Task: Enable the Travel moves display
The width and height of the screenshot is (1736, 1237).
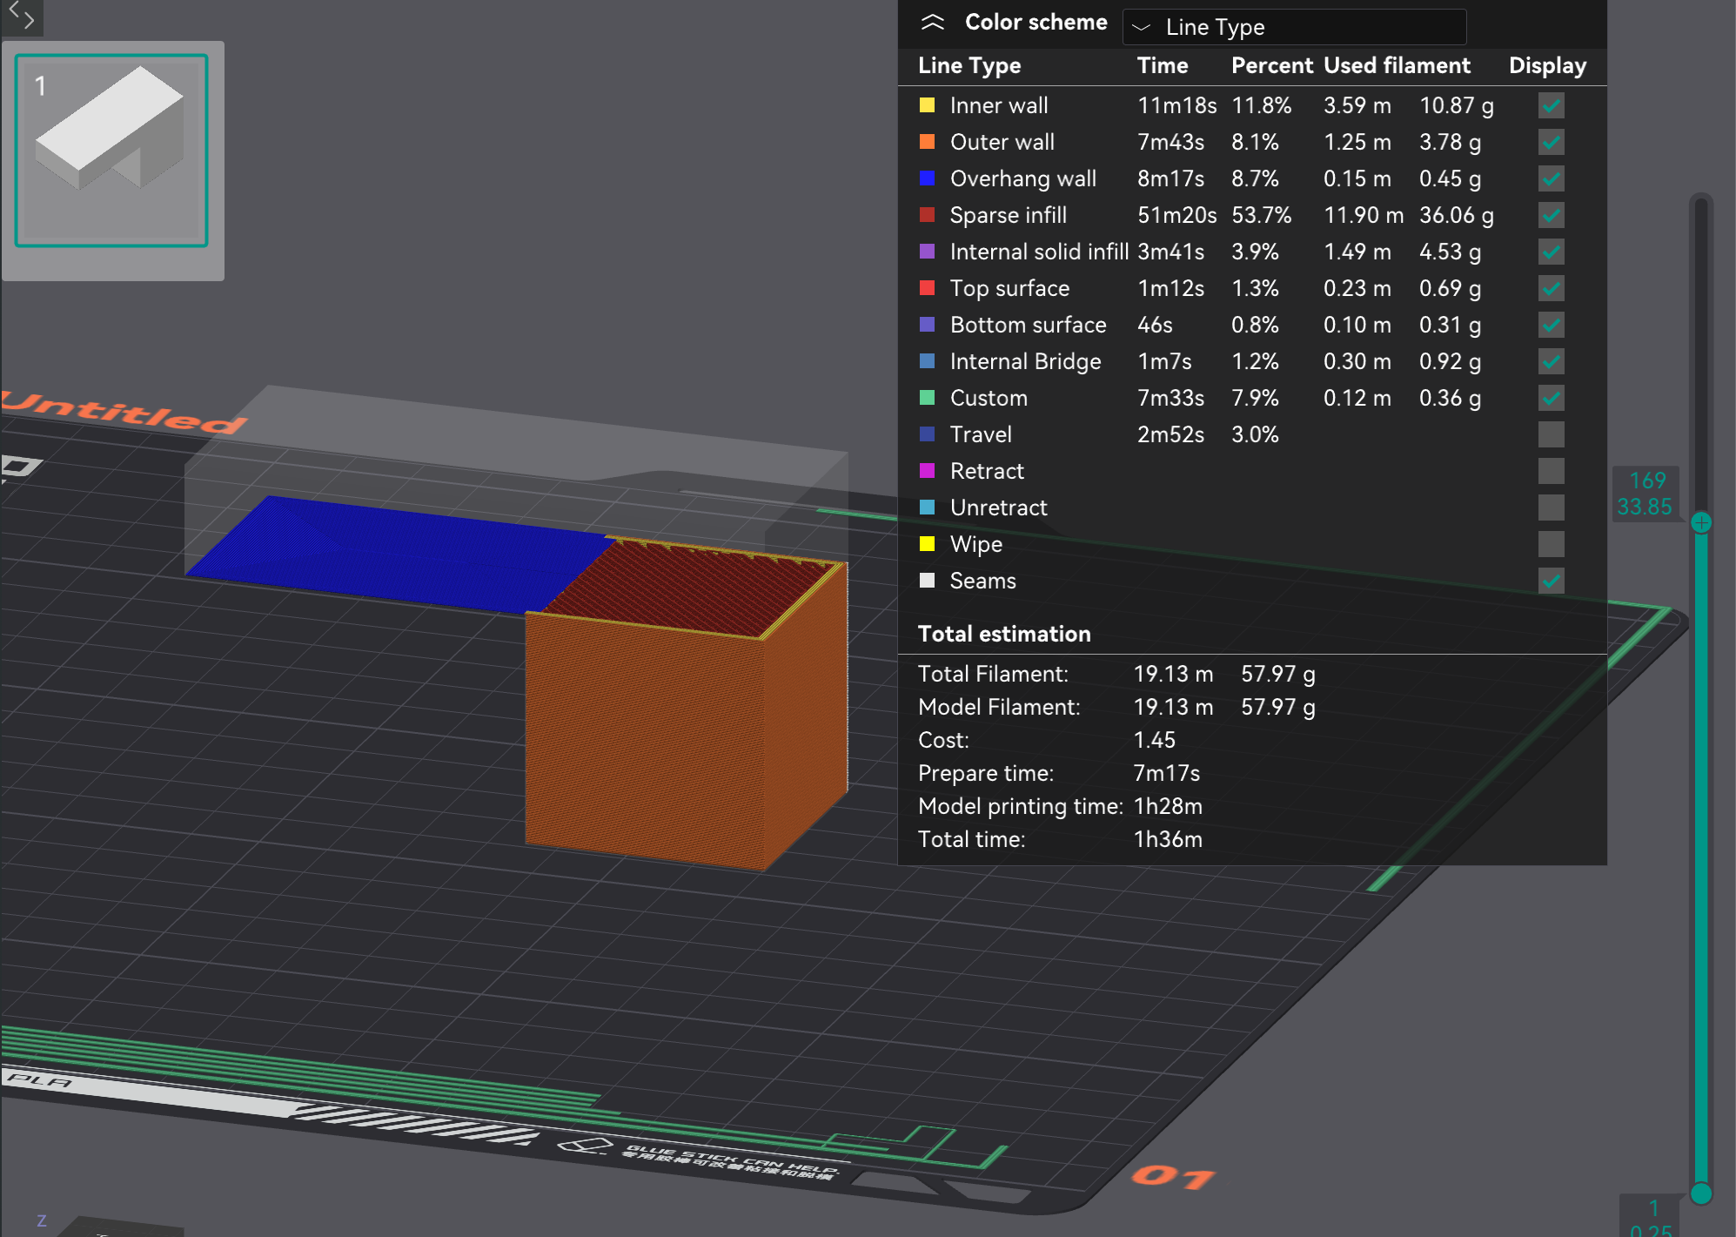Action: (x=1551, y=434)
